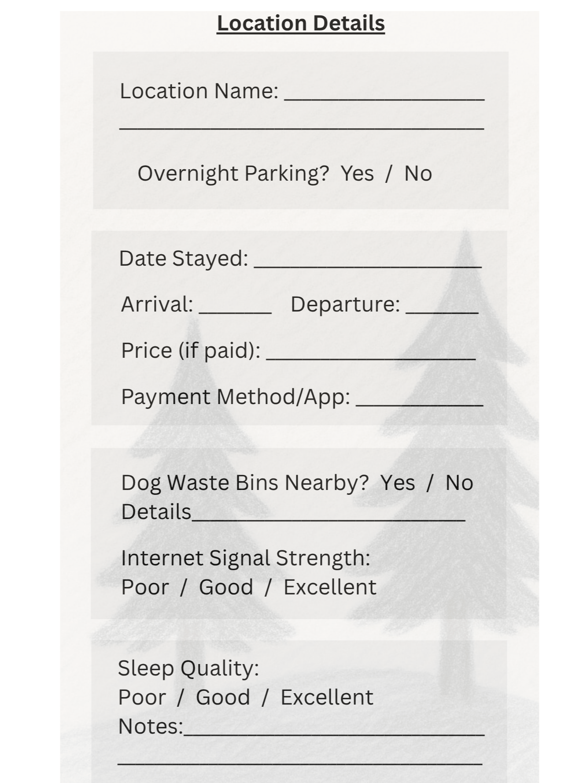This screenshot has height=783, width=587.
Task: Rate Sleep Quality as Good
Action: 223,697
